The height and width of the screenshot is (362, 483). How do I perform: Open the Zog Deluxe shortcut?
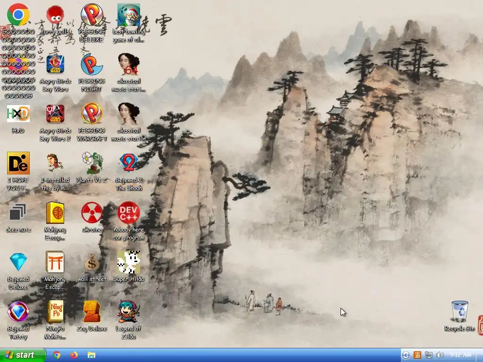click(92, 312)
